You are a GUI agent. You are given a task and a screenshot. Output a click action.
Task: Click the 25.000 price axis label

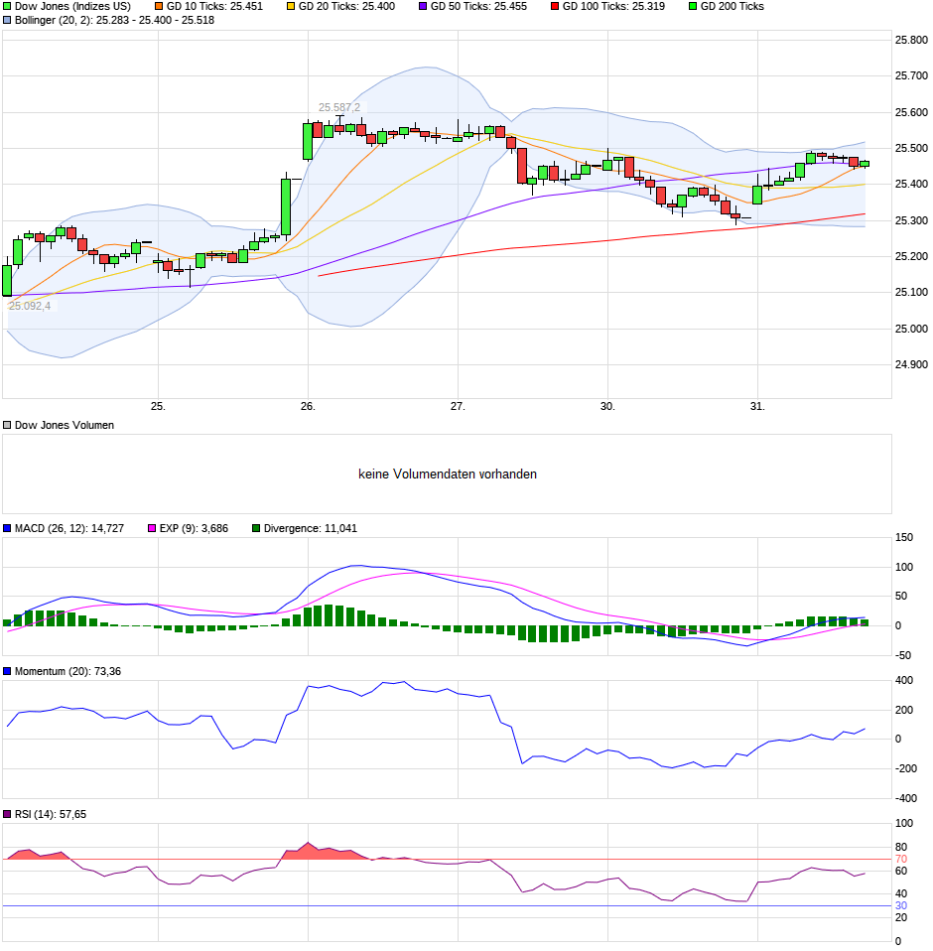click(x=911, y=329)
